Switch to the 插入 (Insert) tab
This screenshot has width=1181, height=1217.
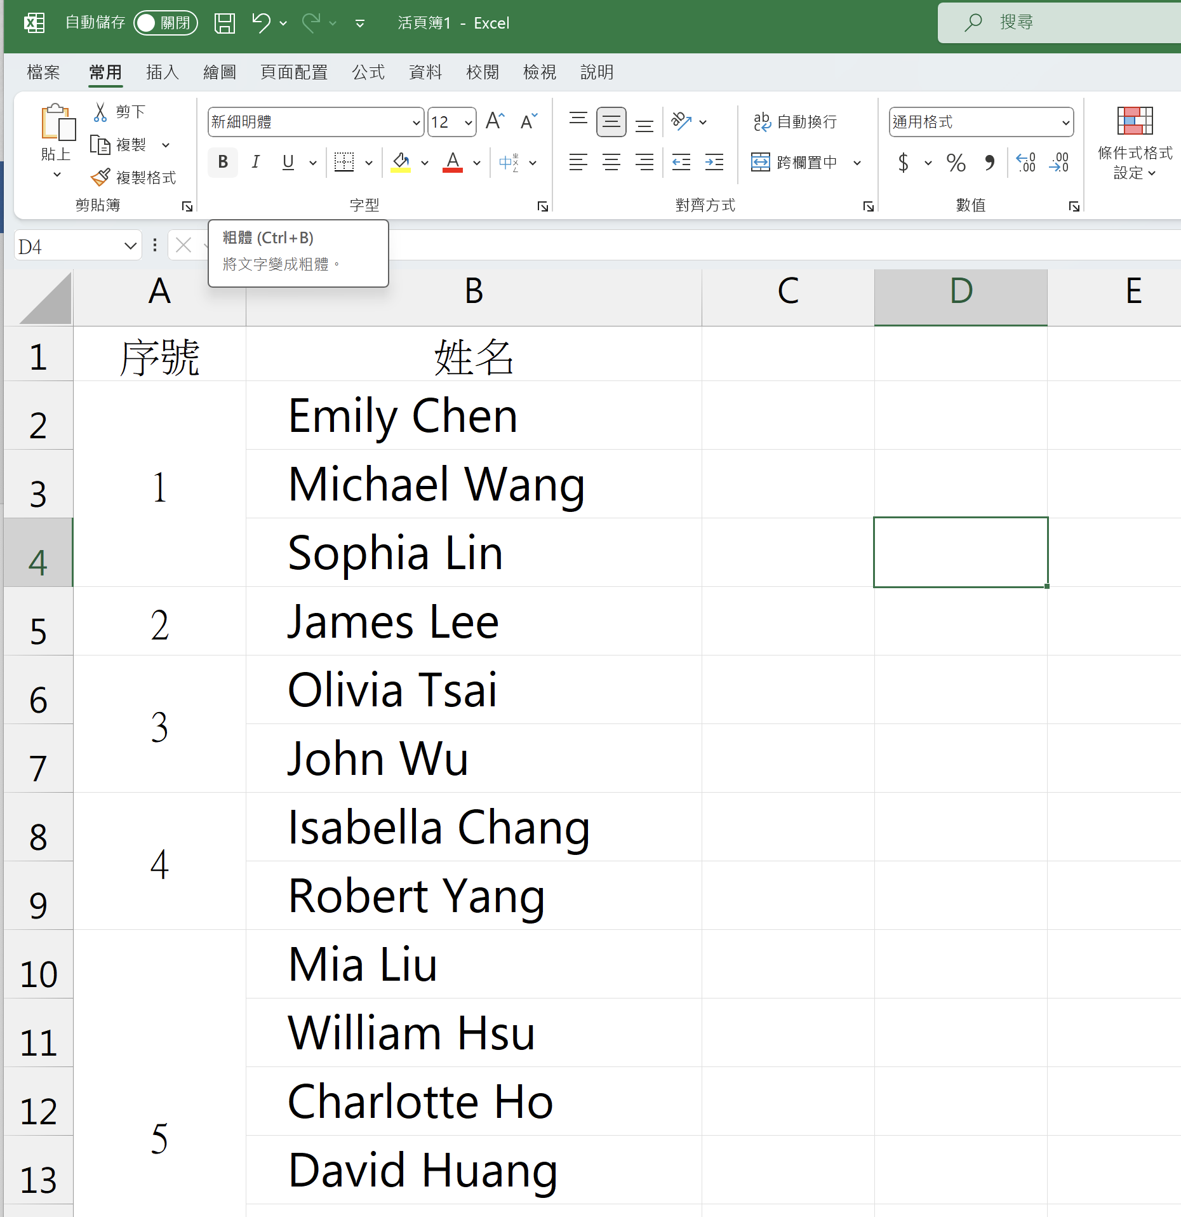pos(163,72)
